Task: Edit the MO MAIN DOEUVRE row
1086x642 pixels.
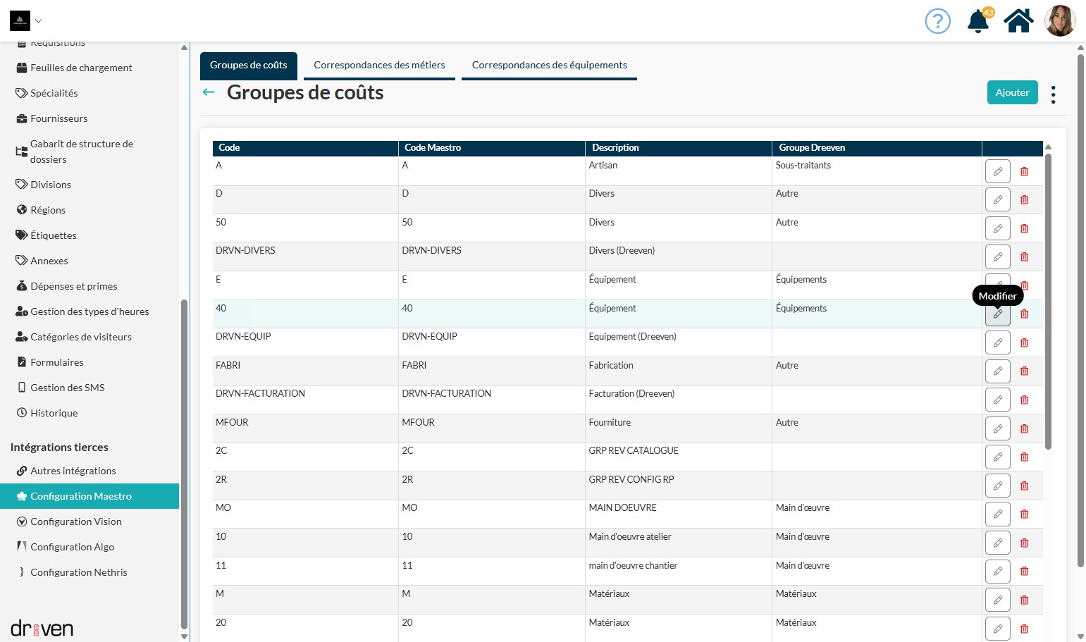Action: 997,514
